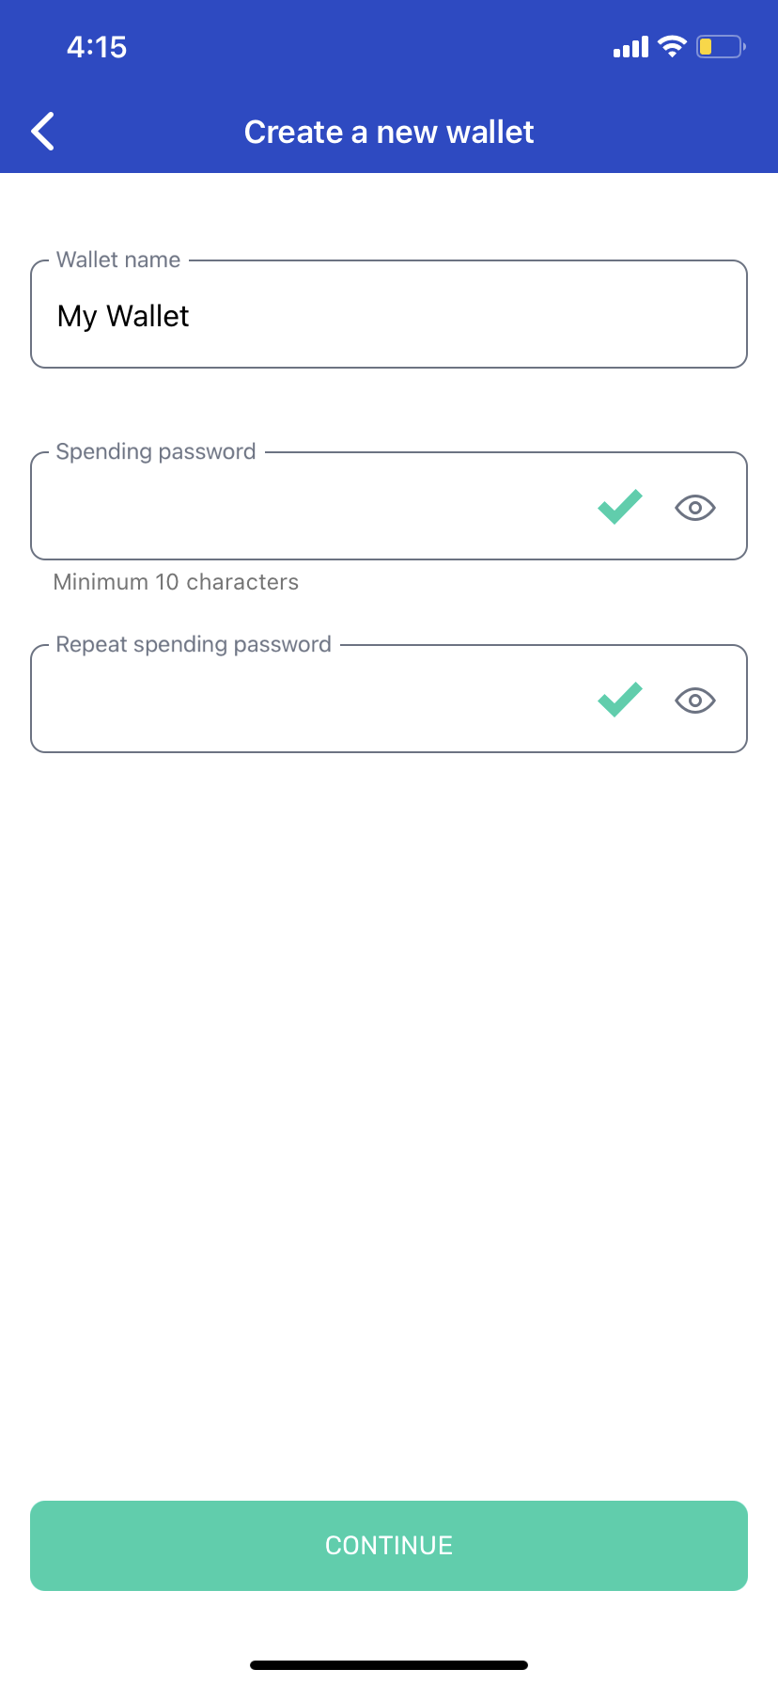Click the "Wallet name" field label

pos(118,260)
